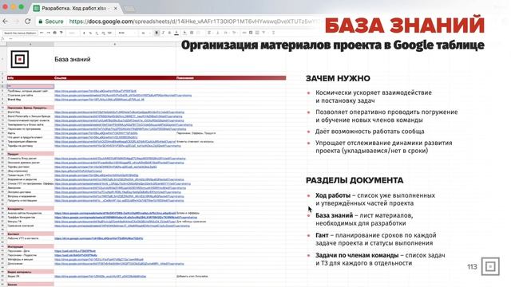Click the Undo icon in Sheets toolbar
This screenshot has width=511, height=287.
(x=42, y=33)
